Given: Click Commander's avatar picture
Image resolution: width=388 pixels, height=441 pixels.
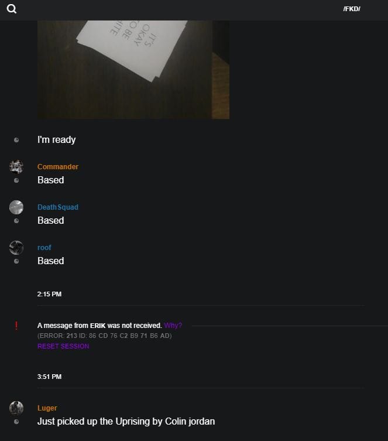Looking at the screenshot, I should pyautogui.click(x=16, y=167).
